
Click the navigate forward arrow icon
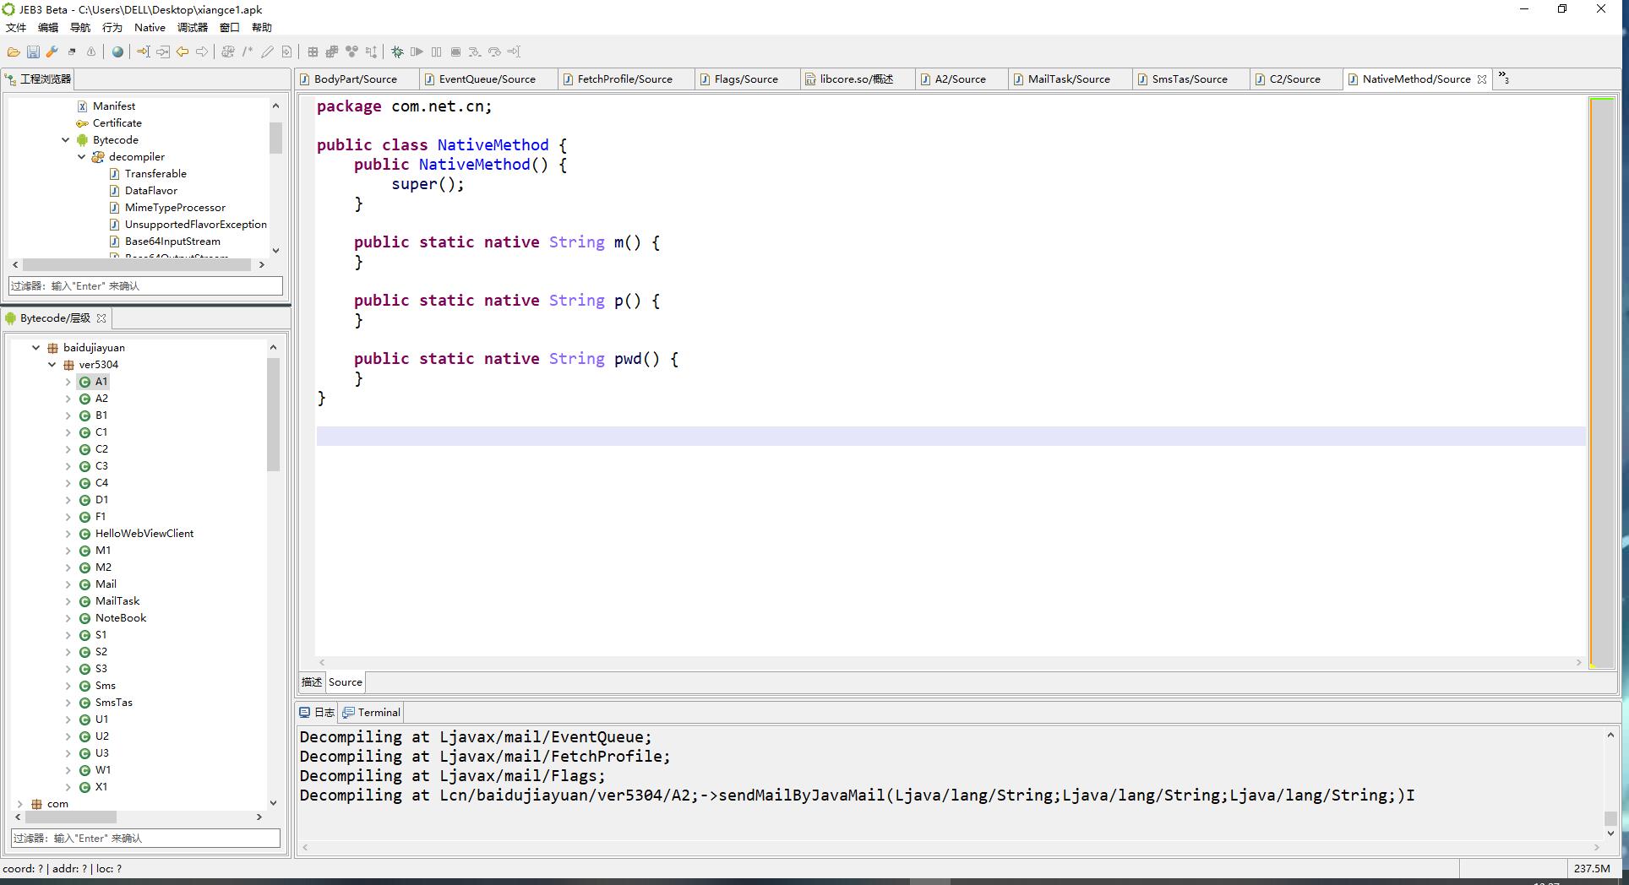tap(202, 52)
